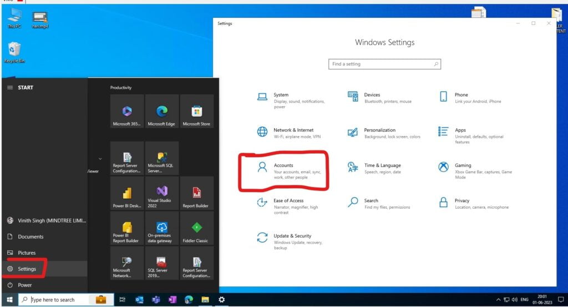Show hidden system tray icons
This screenshot has width=568, height=307.
499,300
